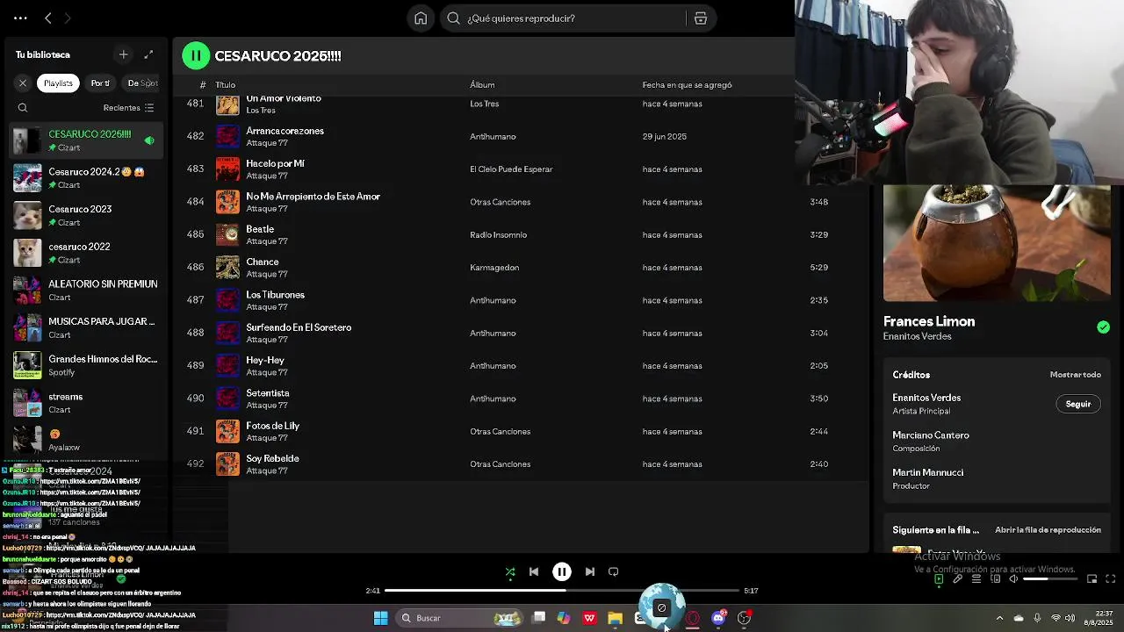Open the streams playlist
The width and height of the screenshot is (1124, 632).
click(x=85, y=403)
